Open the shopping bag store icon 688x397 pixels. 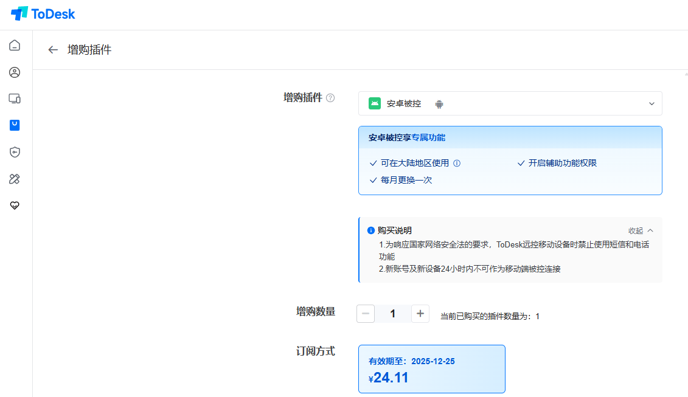coord(15,125)
